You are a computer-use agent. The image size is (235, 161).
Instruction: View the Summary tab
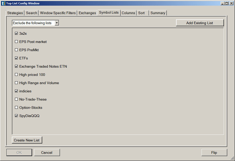[x=158, y=13]
